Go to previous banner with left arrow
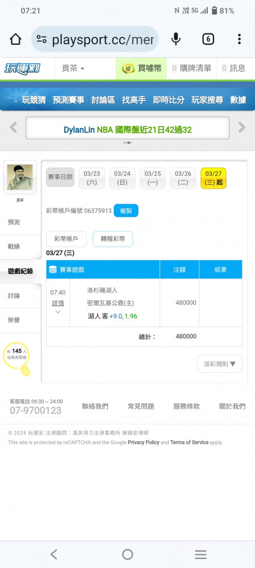This screenshot has width=255, height=568. tap(14, 127)
